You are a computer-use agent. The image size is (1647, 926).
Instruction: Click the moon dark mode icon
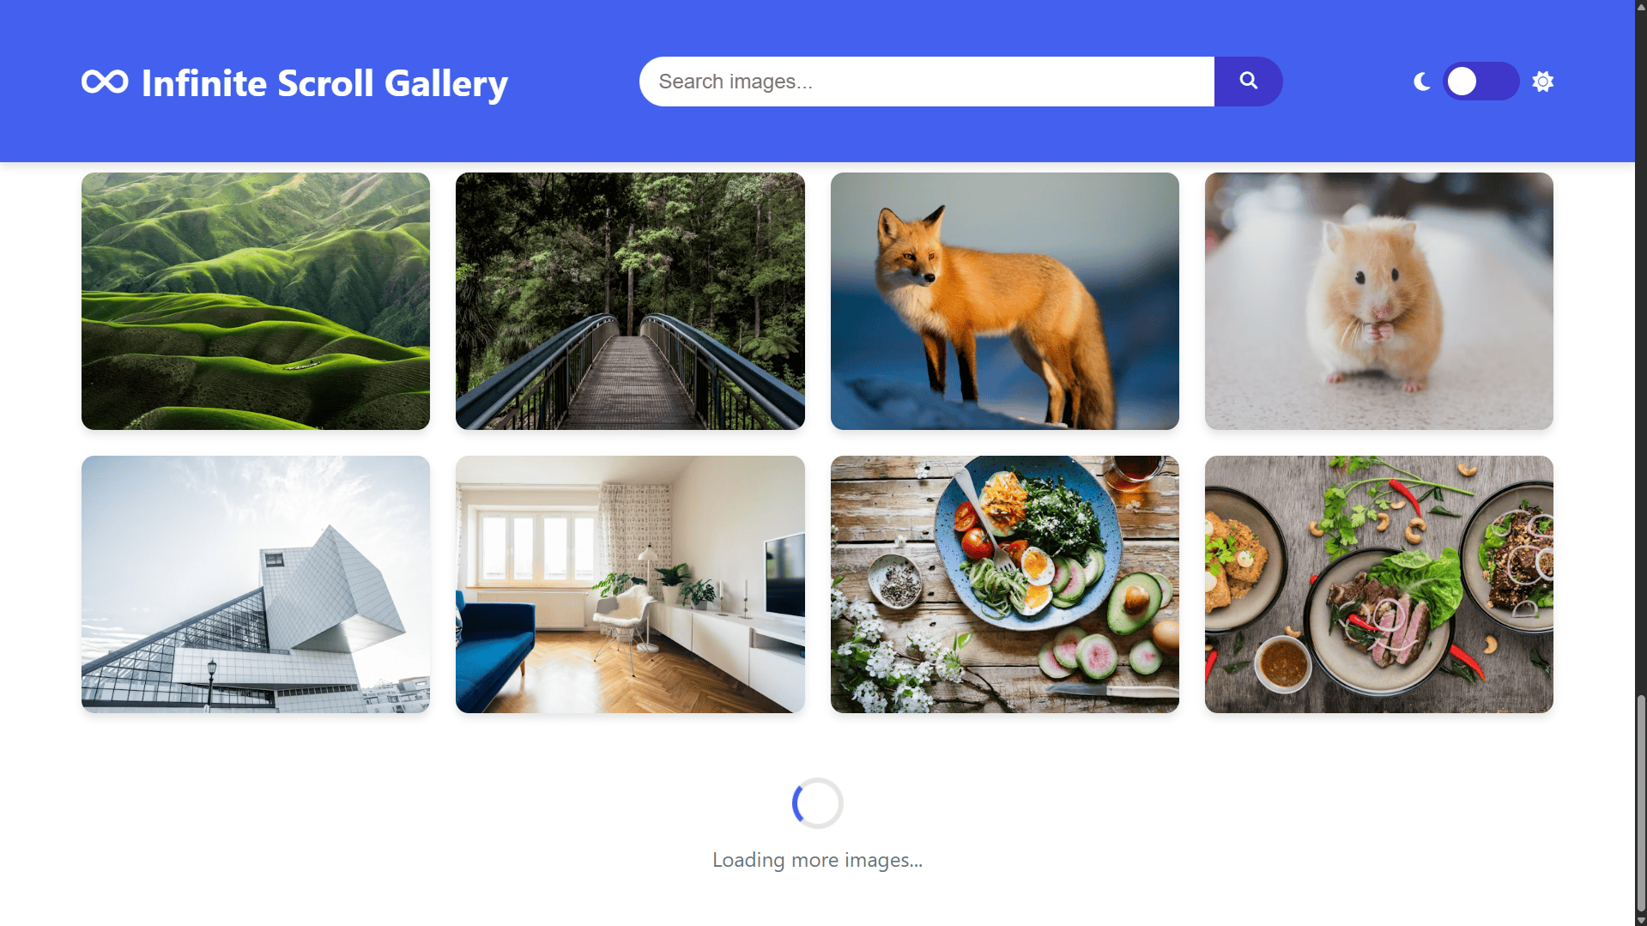pos(1422,82)
